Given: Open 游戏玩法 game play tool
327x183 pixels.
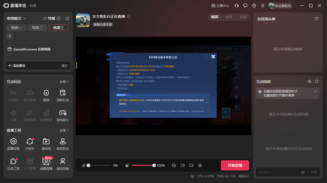Looking at the screenshot, I should [x=63, y=144].
